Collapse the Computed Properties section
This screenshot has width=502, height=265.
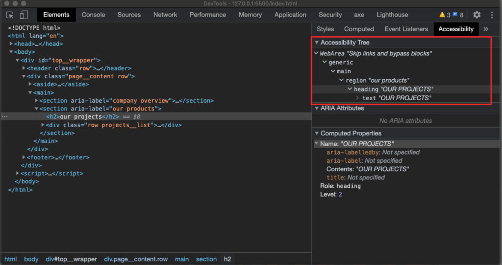(317, 133)
